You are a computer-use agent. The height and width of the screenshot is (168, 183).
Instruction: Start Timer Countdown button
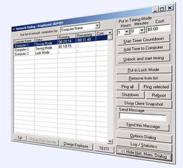pos(144,40)
